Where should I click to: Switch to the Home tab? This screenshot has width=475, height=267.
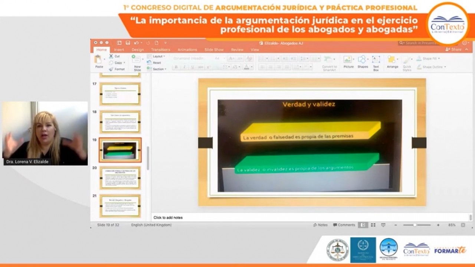point(101,50)
